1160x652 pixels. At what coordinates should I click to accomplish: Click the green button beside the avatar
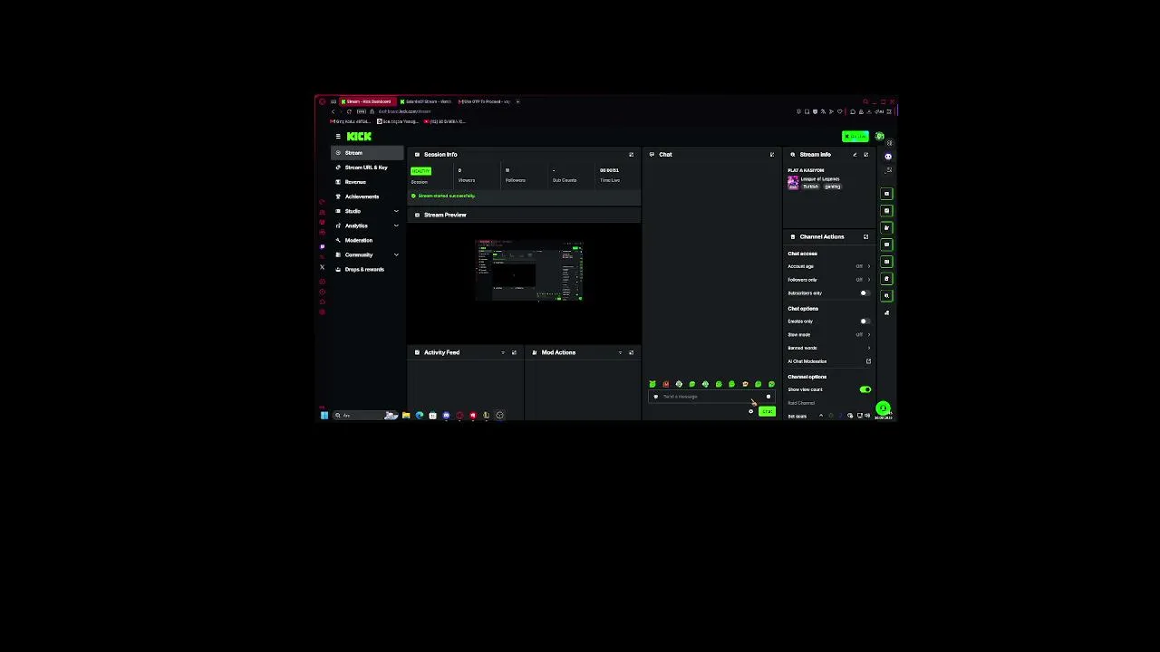pyautogui.click(x=855, y=137)
